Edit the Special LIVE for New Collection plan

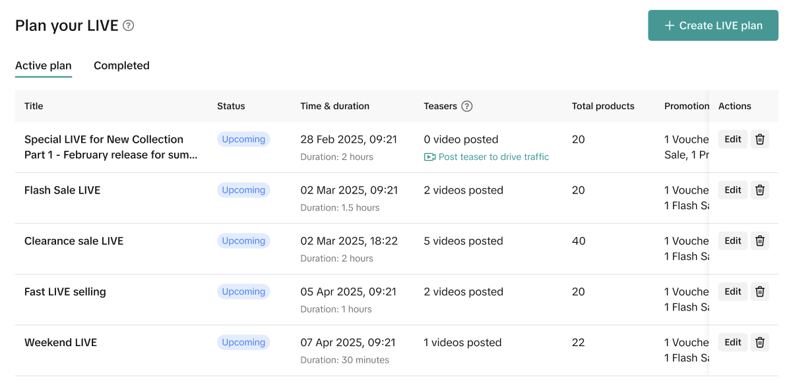pyautogui.click(x=733, y=140)
